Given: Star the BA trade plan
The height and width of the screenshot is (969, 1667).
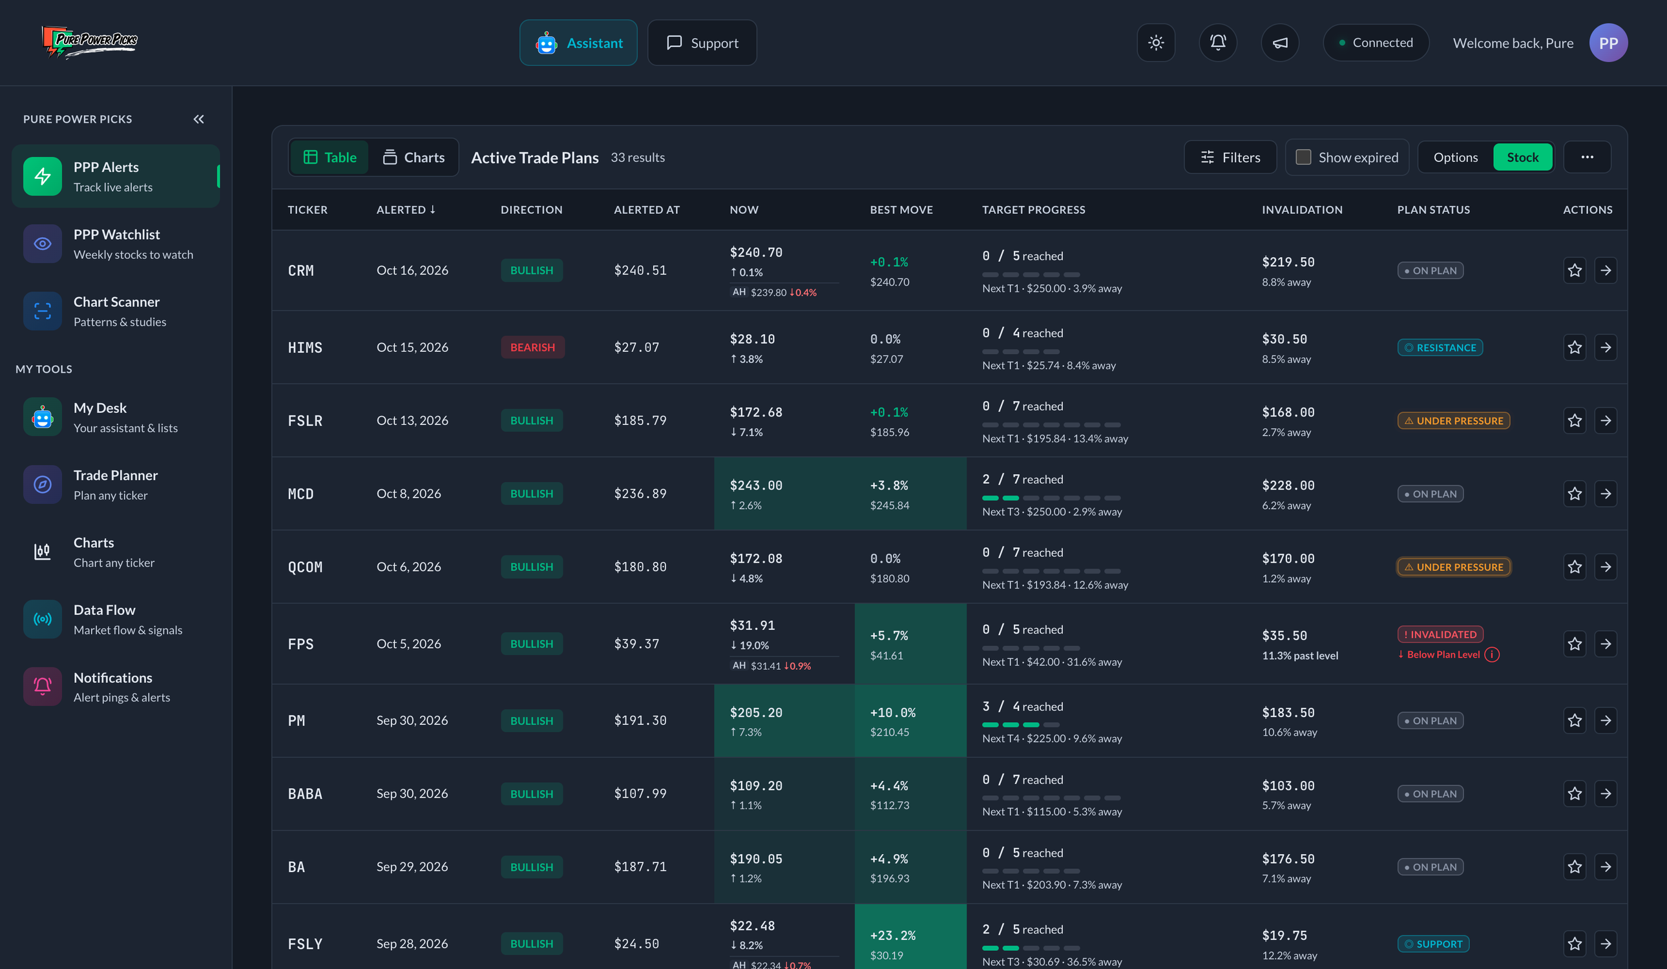Looking at the screenshot, I should (1575, 866).
